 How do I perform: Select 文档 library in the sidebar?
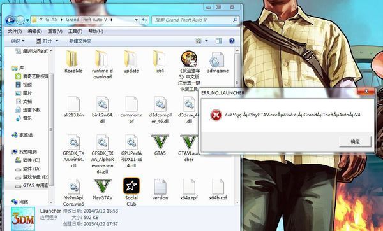[x=24, y=102]
